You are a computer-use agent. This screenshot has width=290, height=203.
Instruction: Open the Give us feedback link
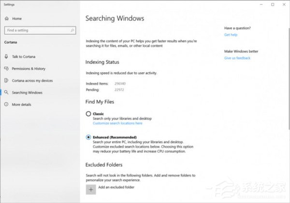[x=237, y=58]
